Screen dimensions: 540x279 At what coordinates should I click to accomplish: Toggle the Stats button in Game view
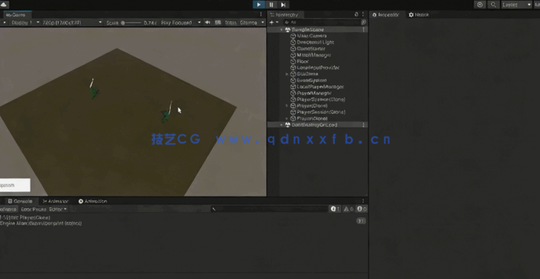[230, 23]
